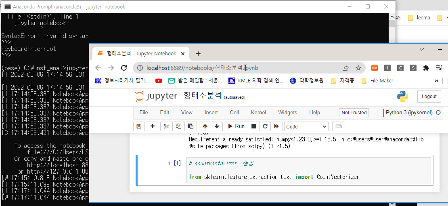Open the File menu in Jupyter
The image size is (448, 206).
point(143,112)
